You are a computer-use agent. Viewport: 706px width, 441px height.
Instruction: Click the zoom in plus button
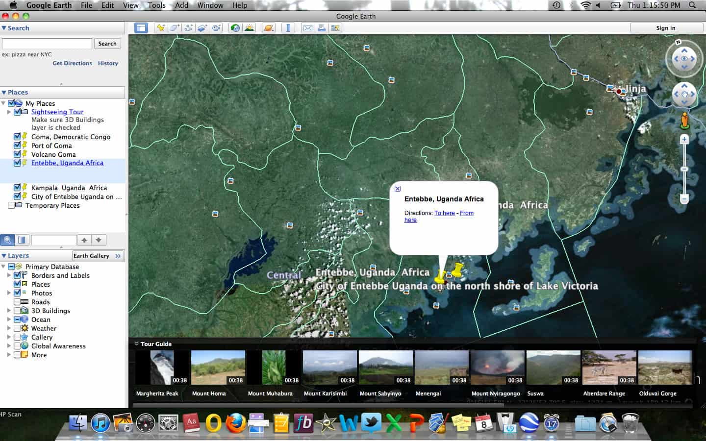[685, 140]
